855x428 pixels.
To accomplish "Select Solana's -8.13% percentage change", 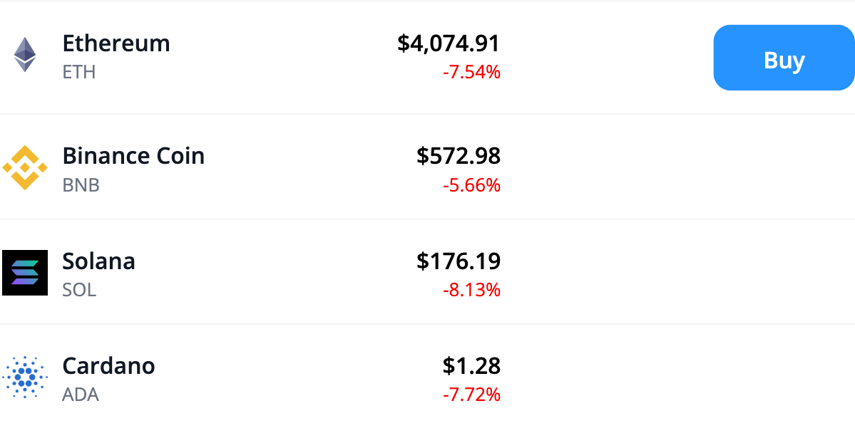I will (x=473, y=290).
